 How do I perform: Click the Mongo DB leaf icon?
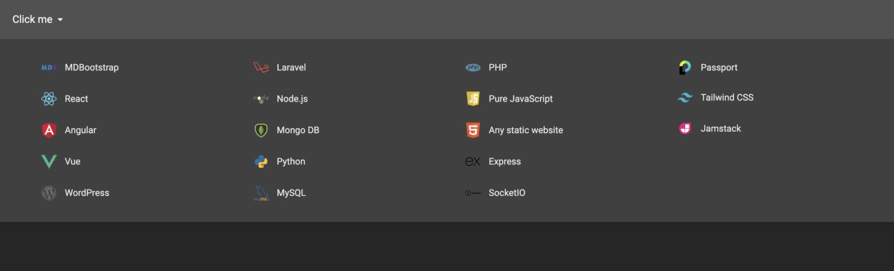pos(261,130)
